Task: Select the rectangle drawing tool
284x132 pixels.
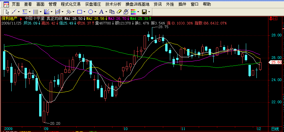Action: (80, 12)
